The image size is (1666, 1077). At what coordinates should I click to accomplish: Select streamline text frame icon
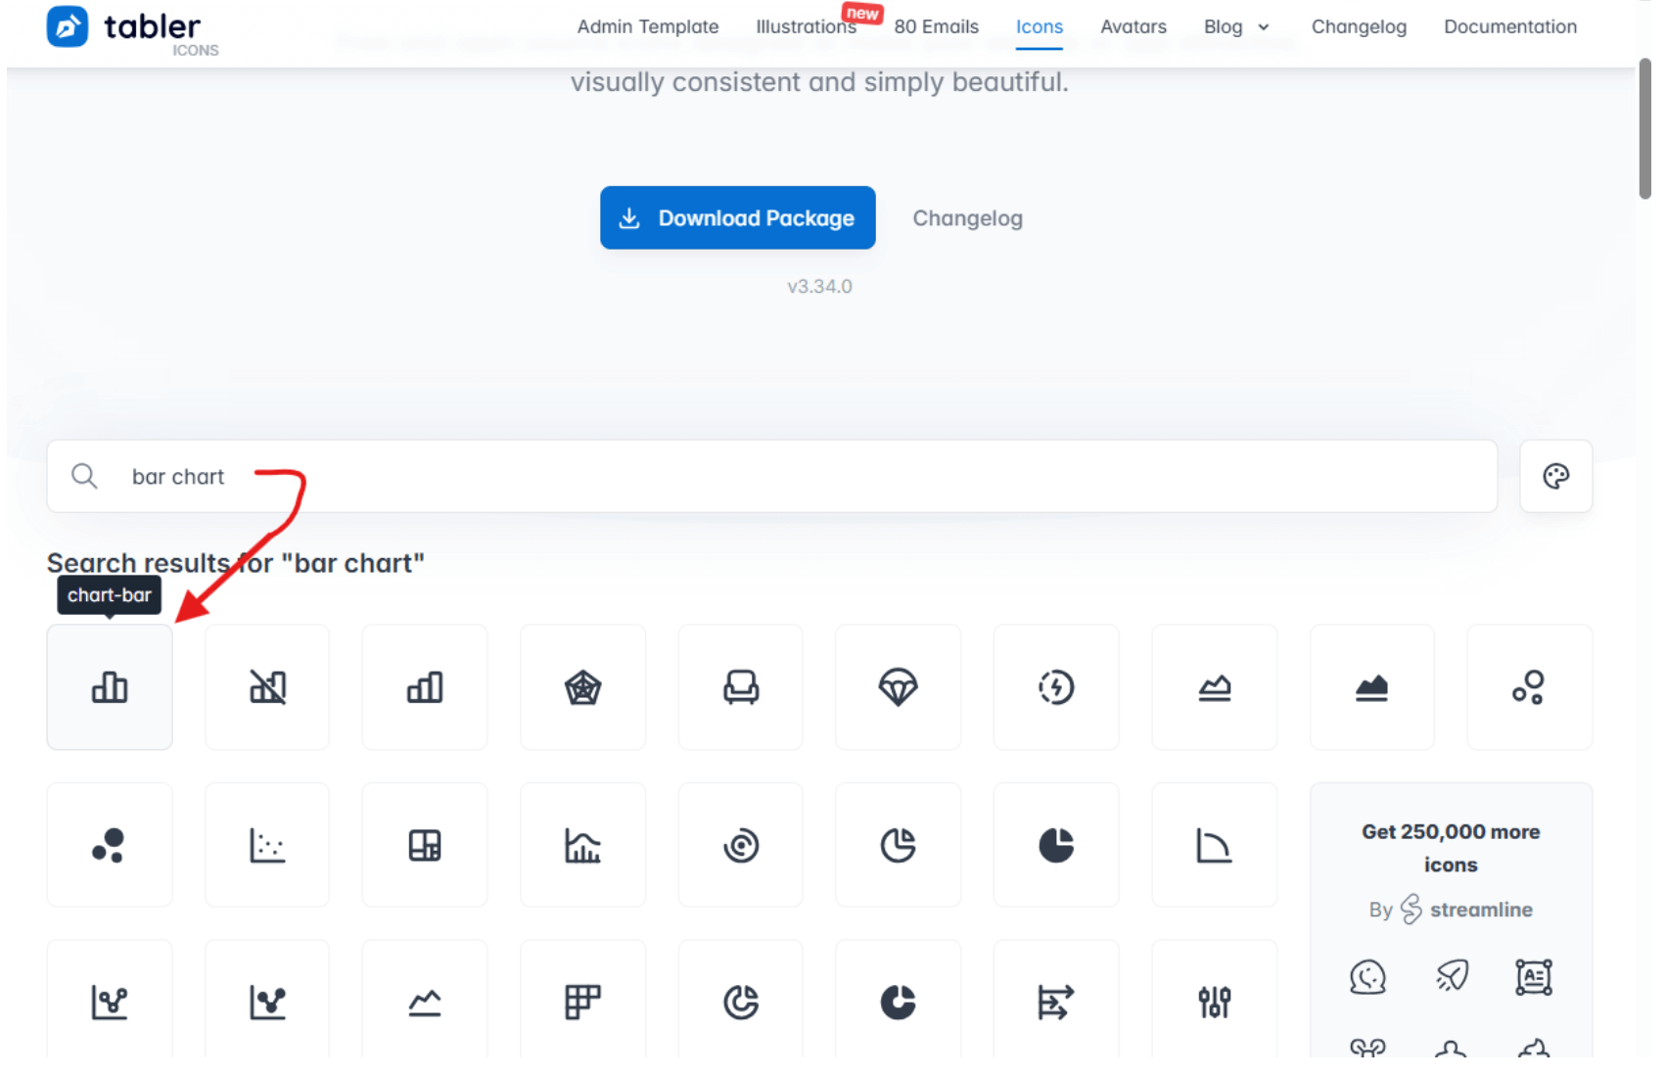(x=1534, y=976)
